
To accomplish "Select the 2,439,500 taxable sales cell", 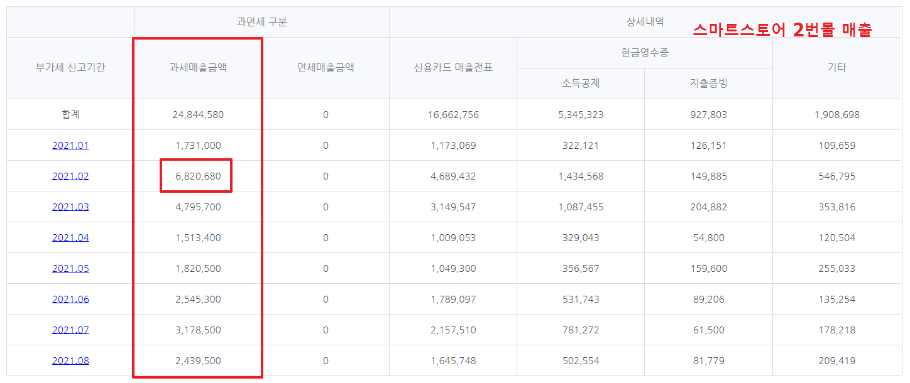I will point(198,361).
